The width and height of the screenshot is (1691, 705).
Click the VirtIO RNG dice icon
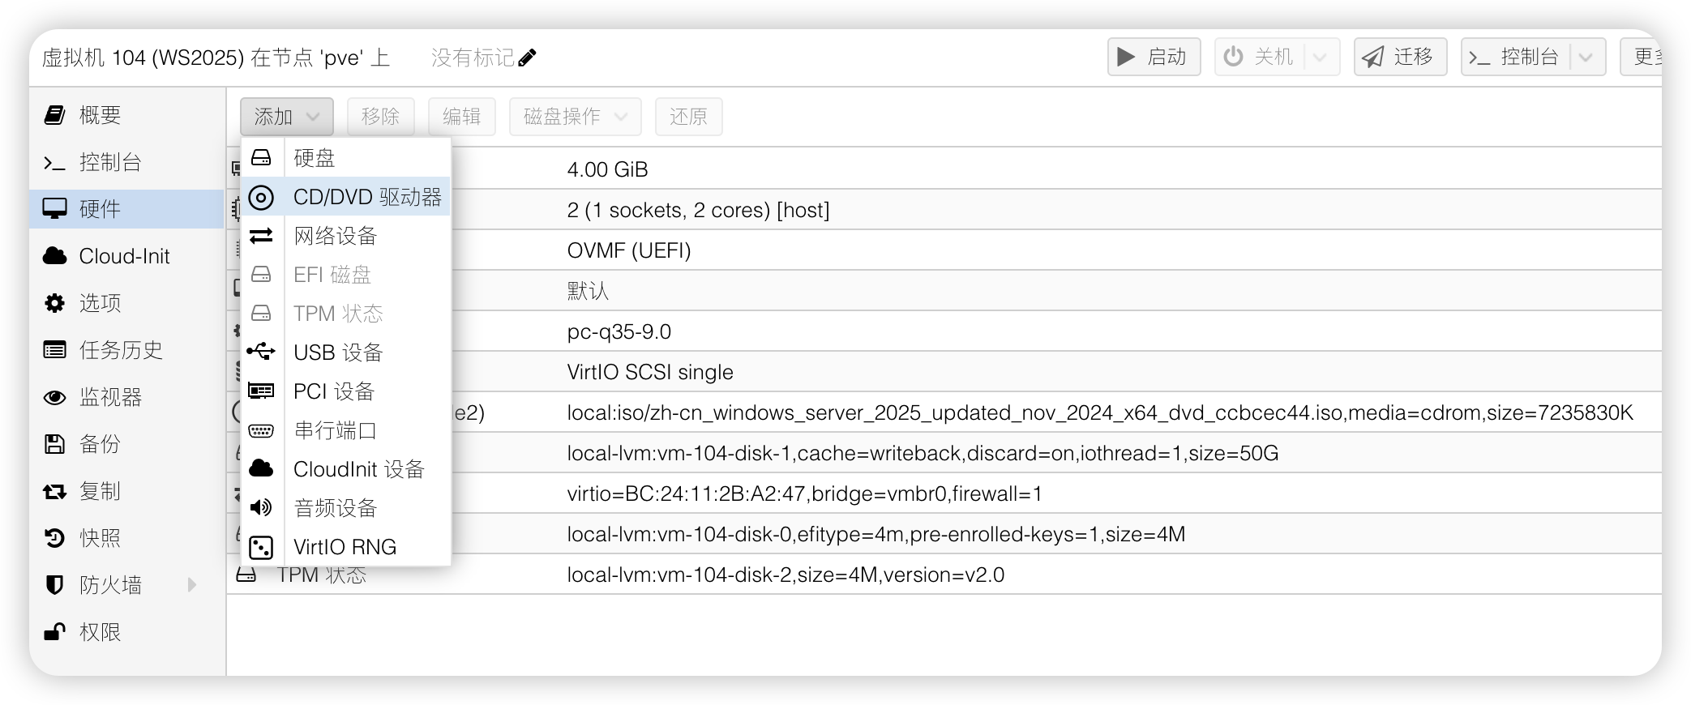click(261, 548)
